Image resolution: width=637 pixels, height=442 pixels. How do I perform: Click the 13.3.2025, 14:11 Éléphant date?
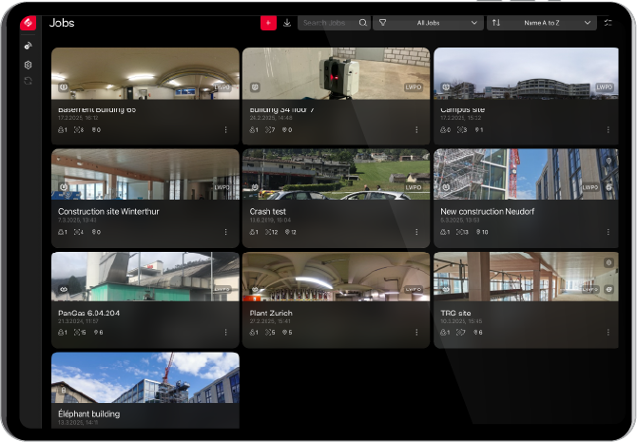(78, 422)
